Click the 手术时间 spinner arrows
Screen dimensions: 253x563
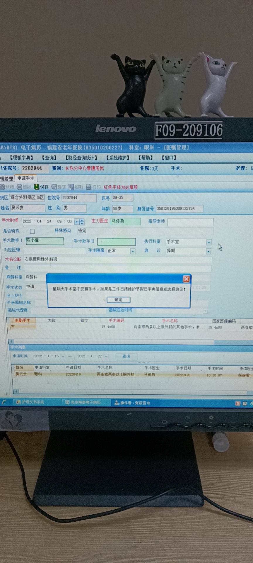pyautogui.click(x=82, y=222)
